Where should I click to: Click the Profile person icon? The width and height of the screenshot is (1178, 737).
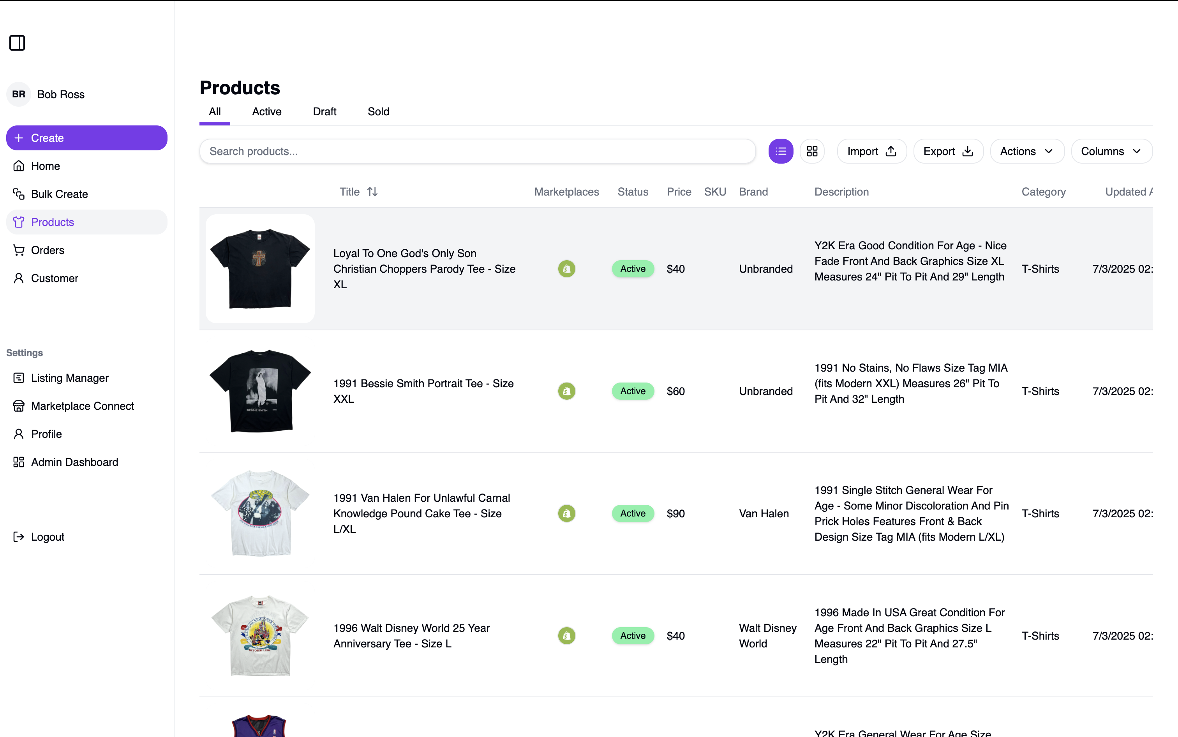[x=19, y=434]
